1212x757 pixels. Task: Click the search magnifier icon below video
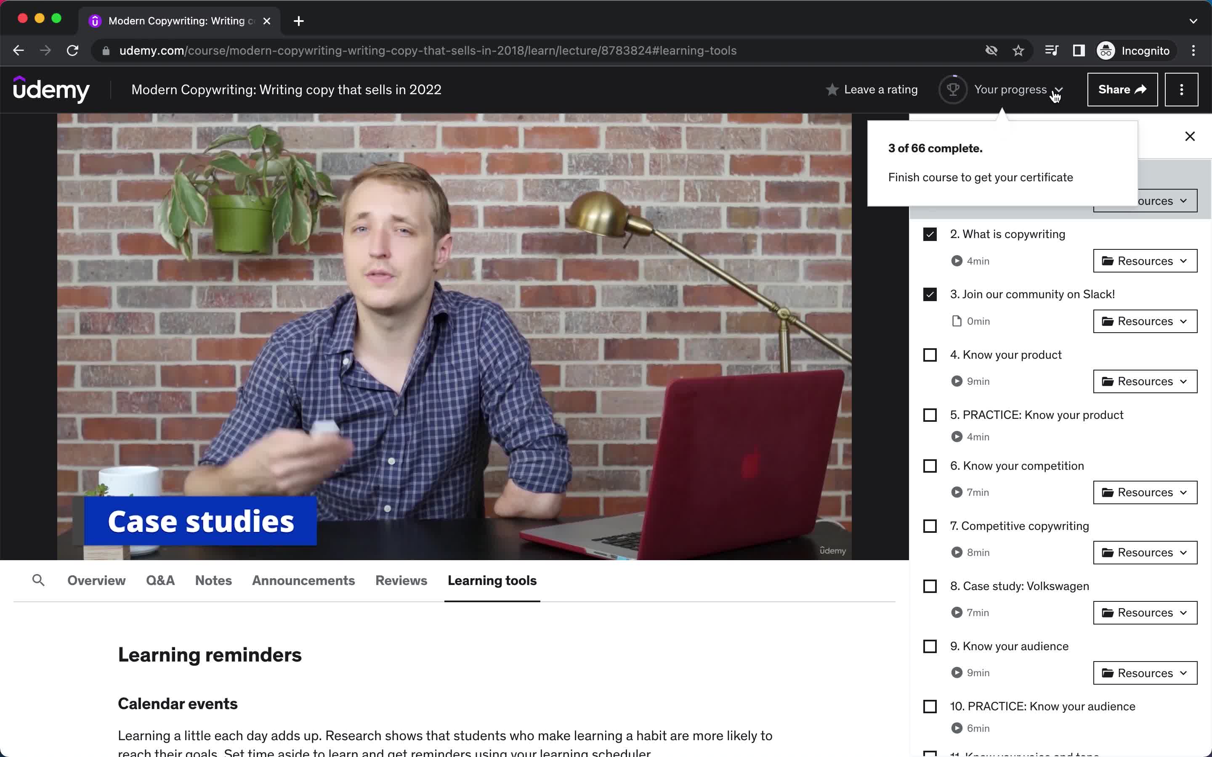[x=37, y=579]
